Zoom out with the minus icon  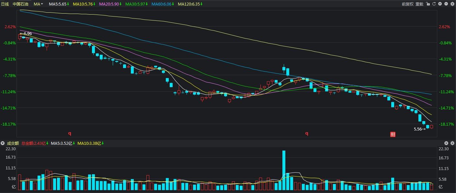tap(446, 4)
